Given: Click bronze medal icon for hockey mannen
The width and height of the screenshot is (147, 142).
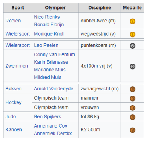Looking at the screenshot, I should 132,99.
